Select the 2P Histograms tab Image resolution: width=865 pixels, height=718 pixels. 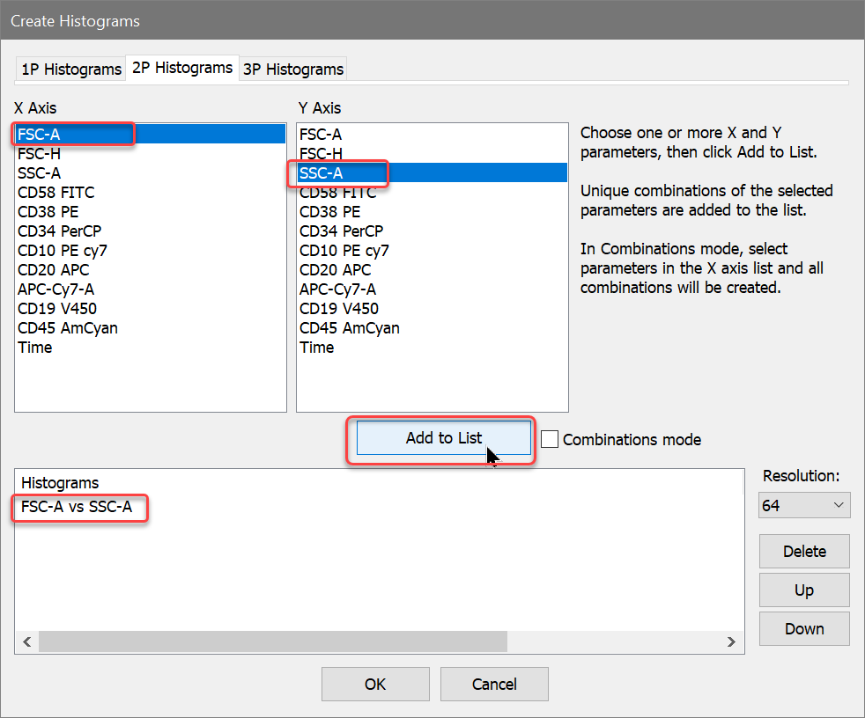pyautogui.click(x=182, y=67)
